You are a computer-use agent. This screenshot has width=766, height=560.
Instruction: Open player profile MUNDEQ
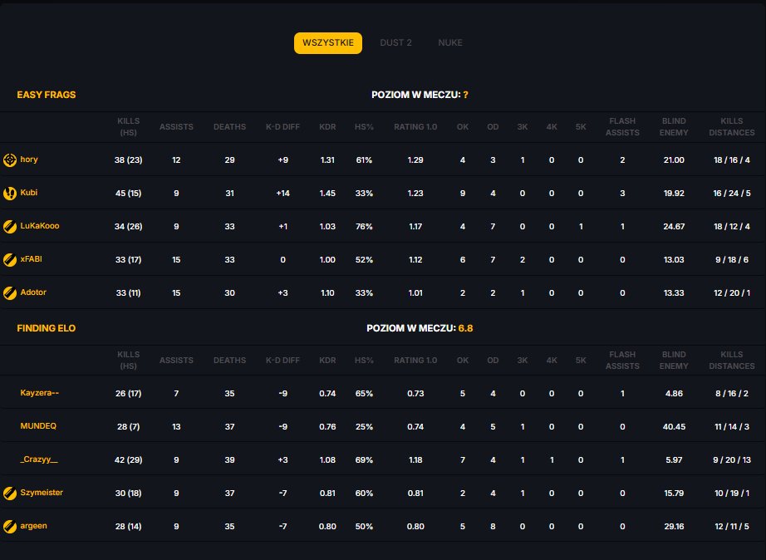pos(38,426)
